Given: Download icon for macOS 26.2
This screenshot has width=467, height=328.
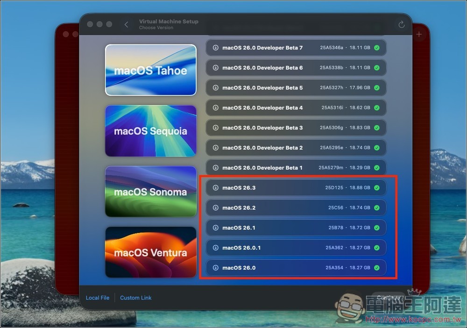Looking at the screenshot, I should click(x=216, y=207).
